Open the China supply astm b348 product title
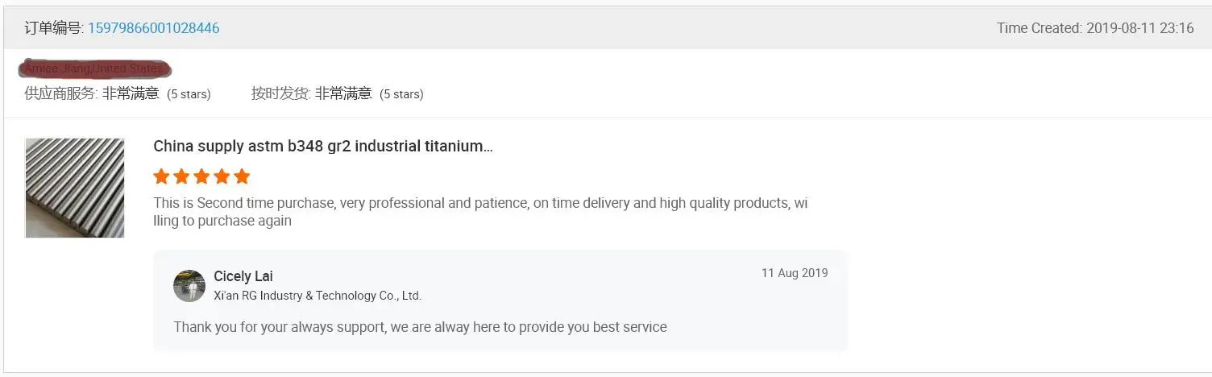The width and height of the screenshot is (1212, 377). click(x=323, y=146)
